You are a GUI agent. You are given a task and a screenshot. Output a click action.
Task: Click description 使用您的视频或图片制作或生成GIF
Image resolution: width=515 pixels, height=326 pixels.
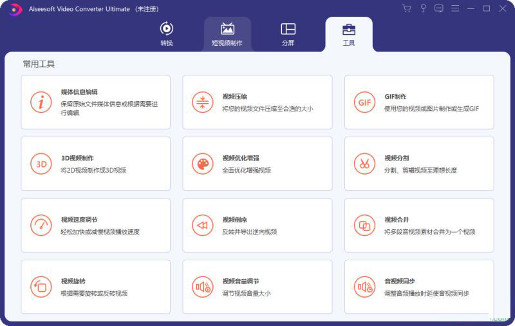[431, 108]
